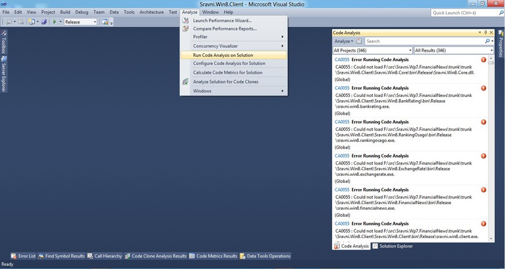This screenshot has height=269, width=505.
Task: Open the Server Explorer side tab
Action: point(4,74)
